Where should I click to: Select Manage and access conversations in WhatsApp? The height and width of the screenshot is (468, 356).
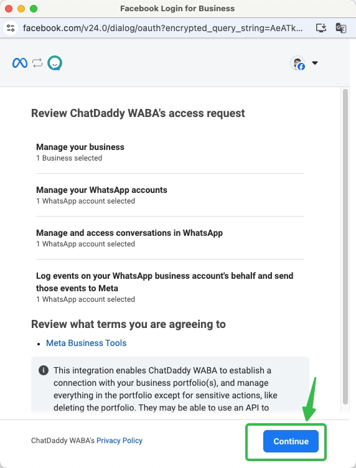click(x=170, y=238)
